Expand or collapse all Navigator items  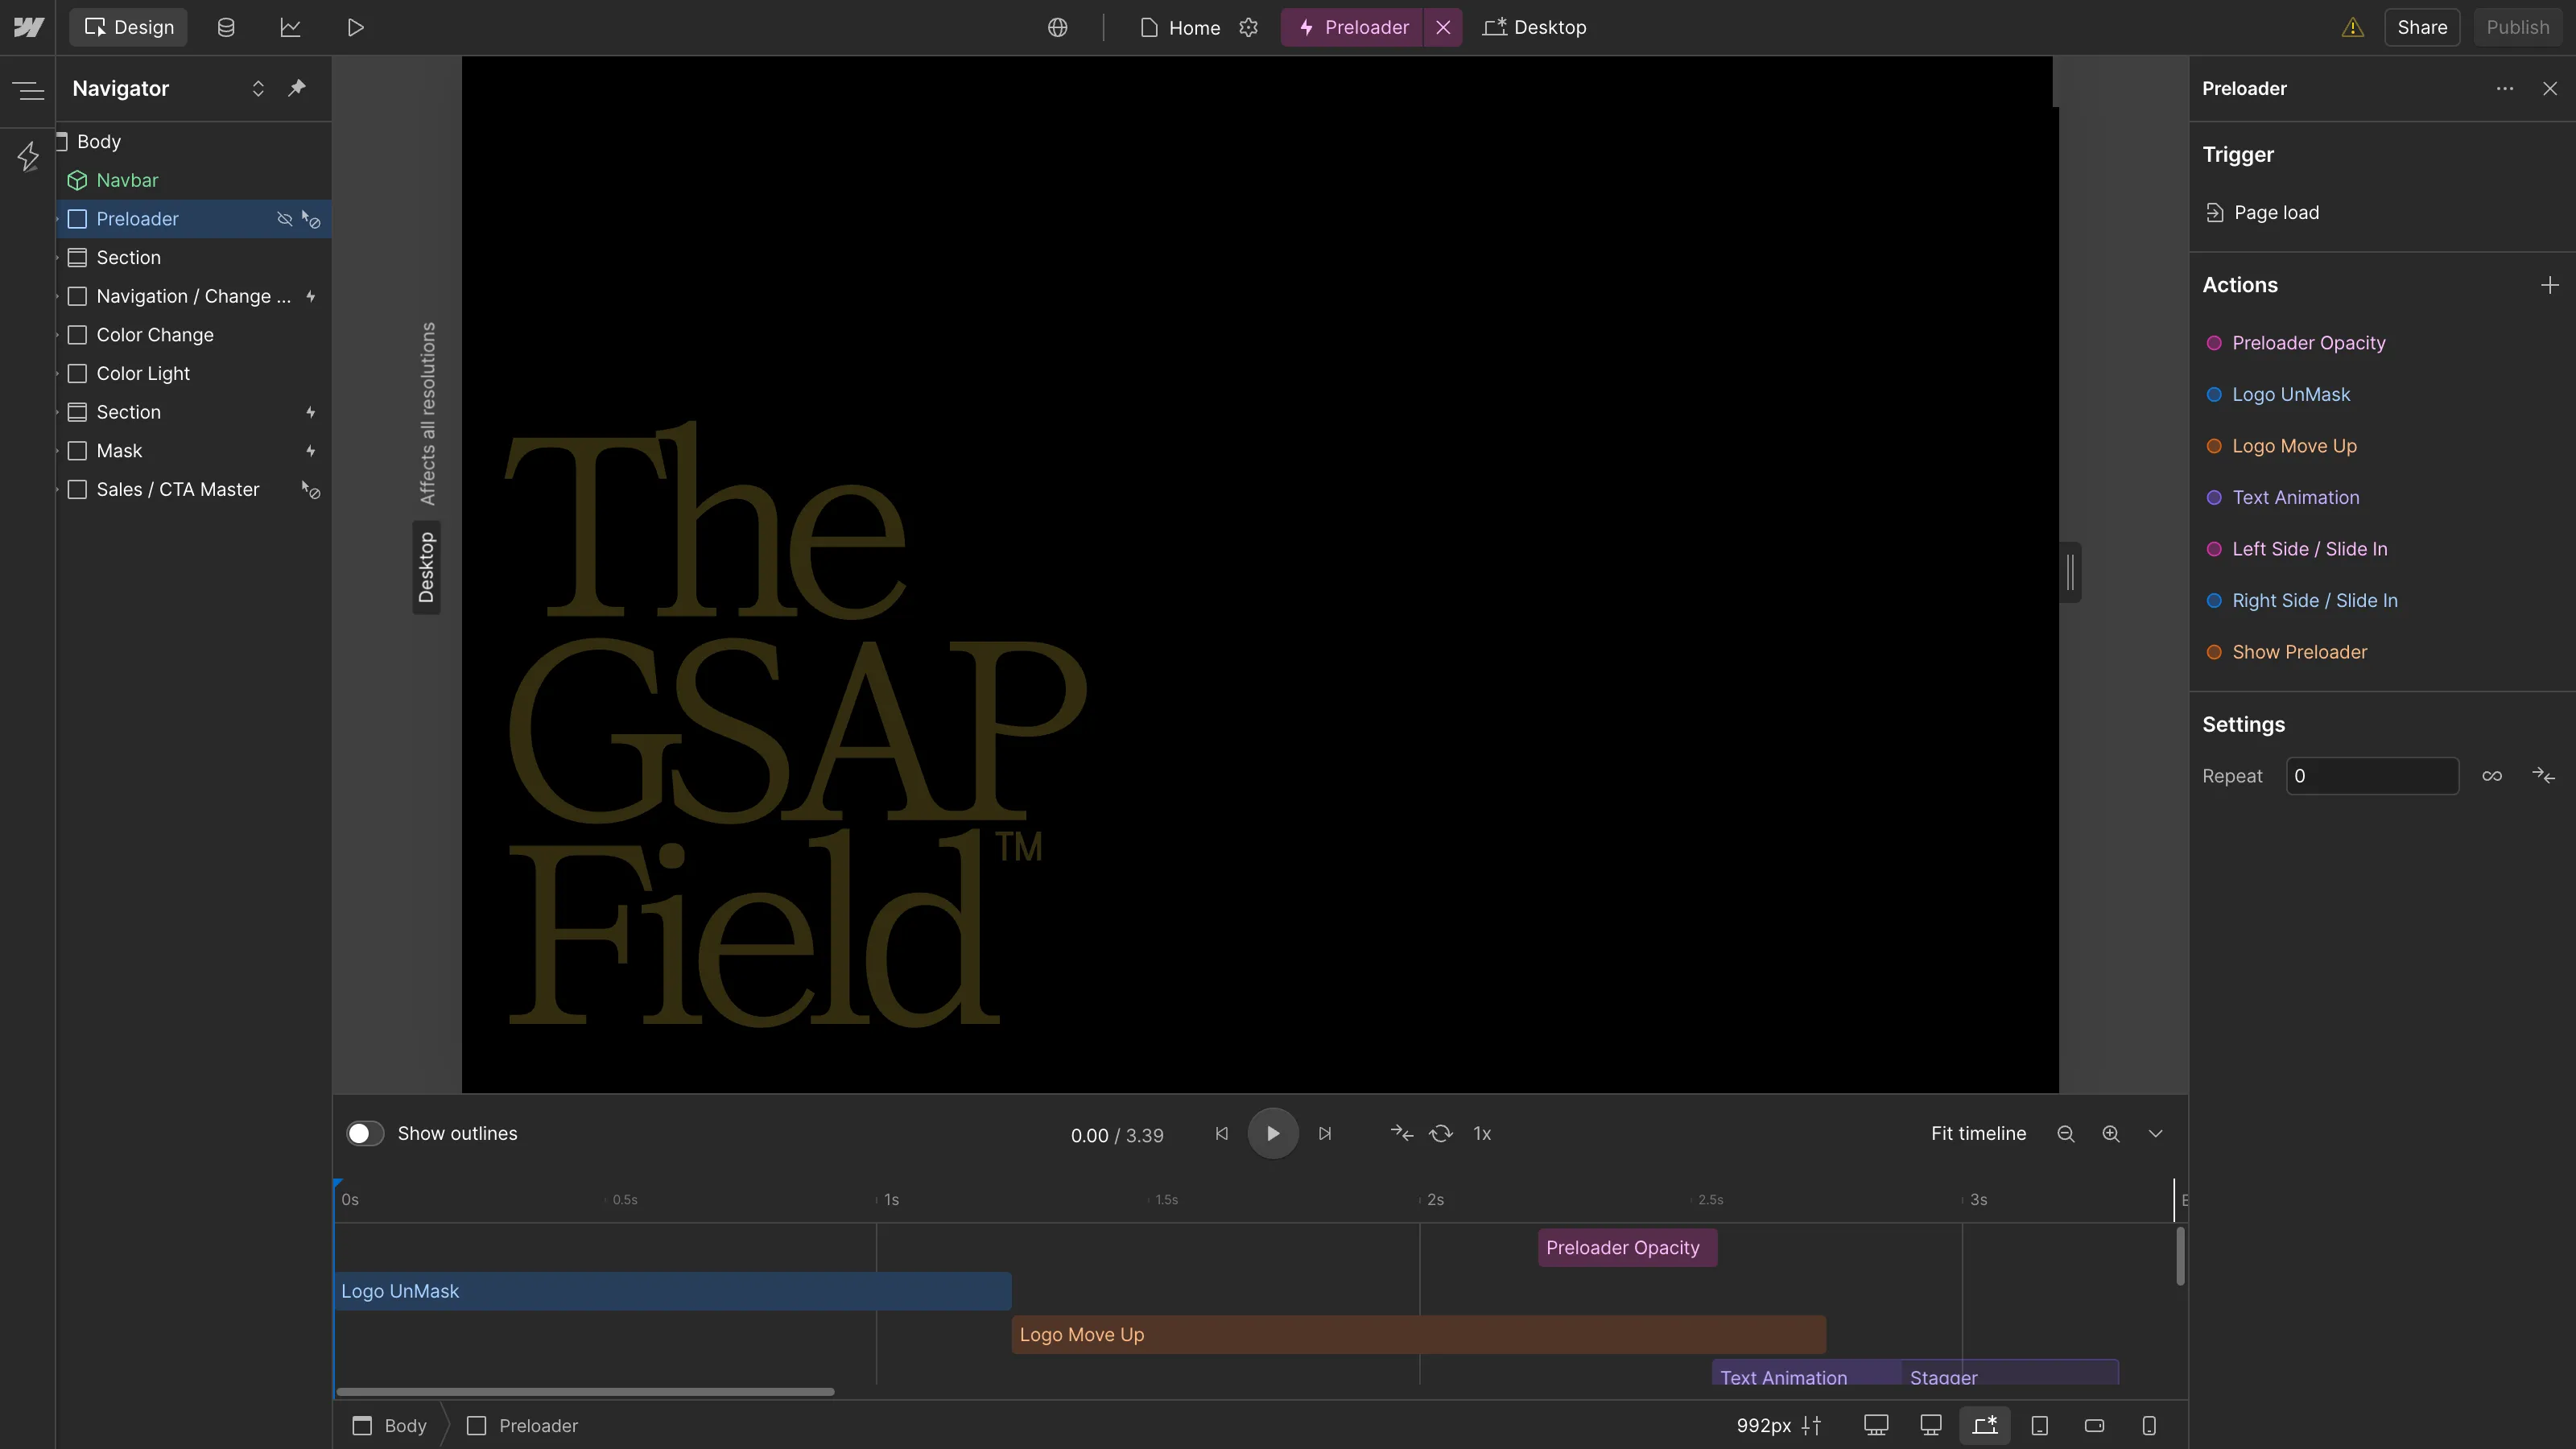tap(258, 88)
